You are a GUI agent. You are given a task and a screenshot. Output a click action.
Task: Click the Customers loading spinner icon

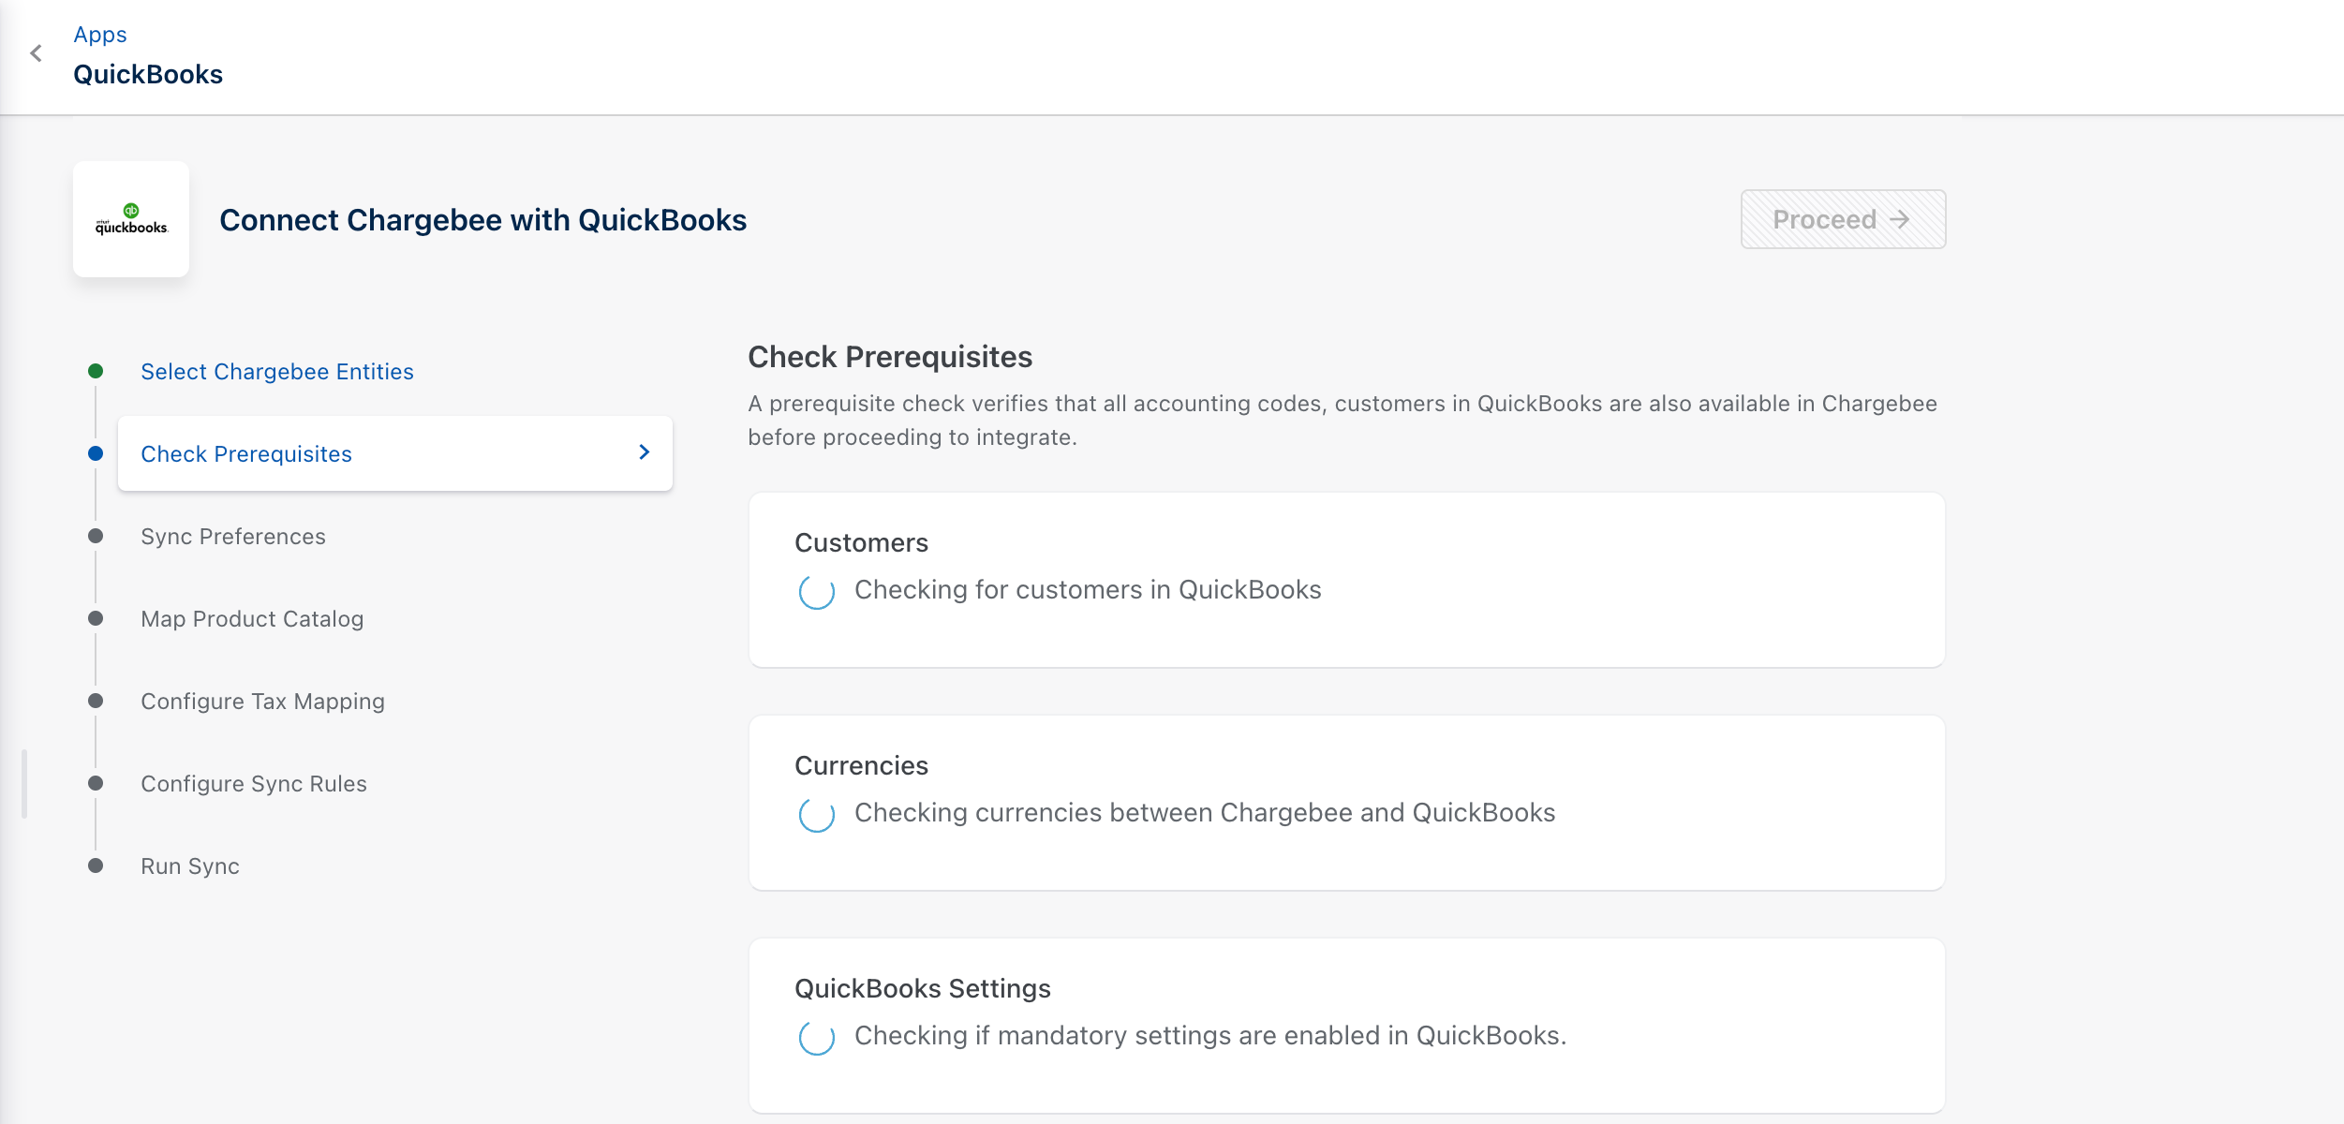coord(816,592)
